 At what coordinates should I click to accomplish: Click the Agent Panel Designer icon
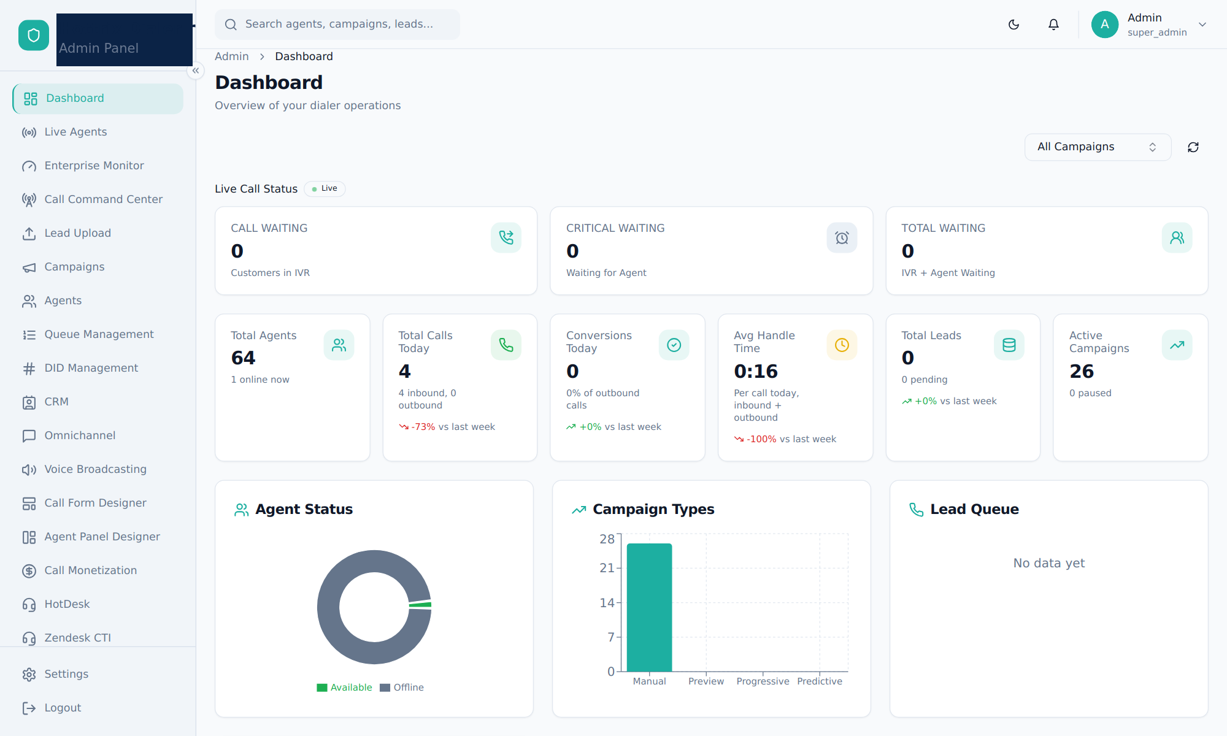(29, 537)
